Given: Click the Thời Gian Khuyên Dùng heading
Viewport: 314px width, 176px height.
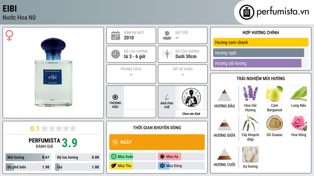Looking at the screenshot, I should click(x=157, y=128).
